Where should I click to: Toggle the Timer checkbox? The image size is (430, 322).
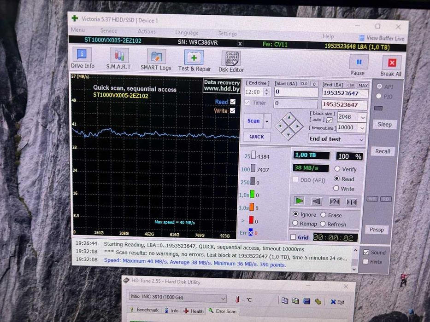(247, 103)
